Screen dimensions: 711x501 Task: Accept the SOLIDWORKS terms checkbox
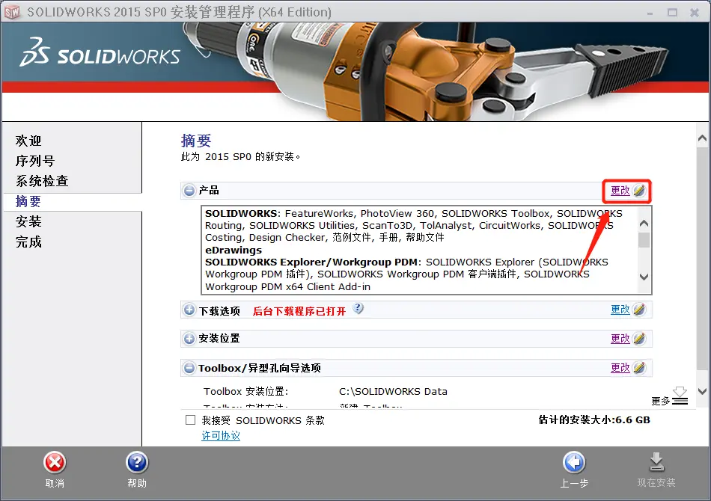pyautogui.click(x=190, y=420)
